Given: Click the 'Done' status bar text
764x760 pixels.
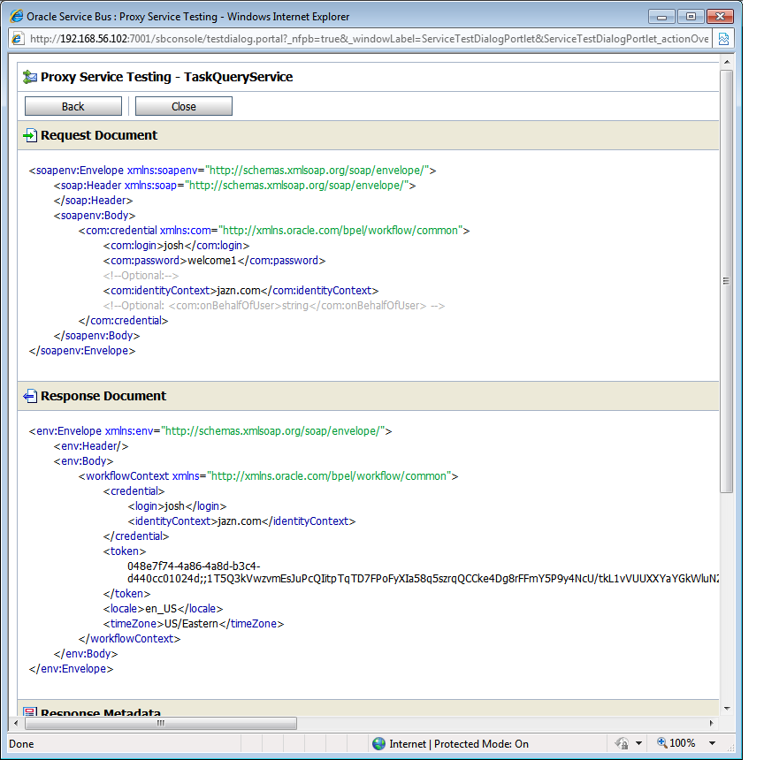Looking at the screenshot, I should click(x=21, y=744).
